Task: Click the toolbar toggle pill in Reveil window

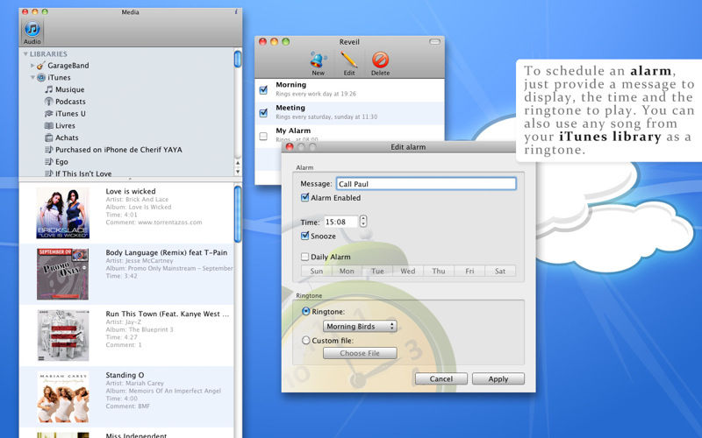Action: (x=434, y=41)
